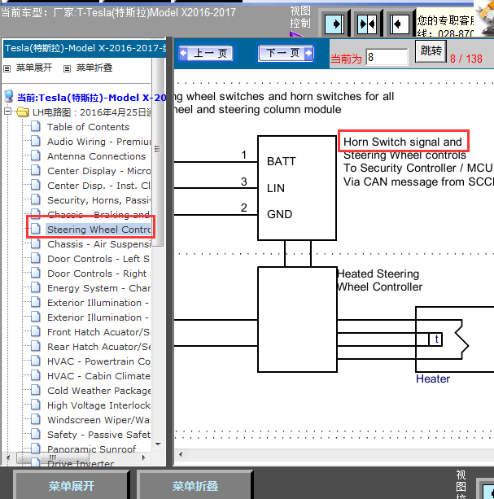Click the 跳转 jump button
The width and height of the screenshot is (494, 499).
431,51
